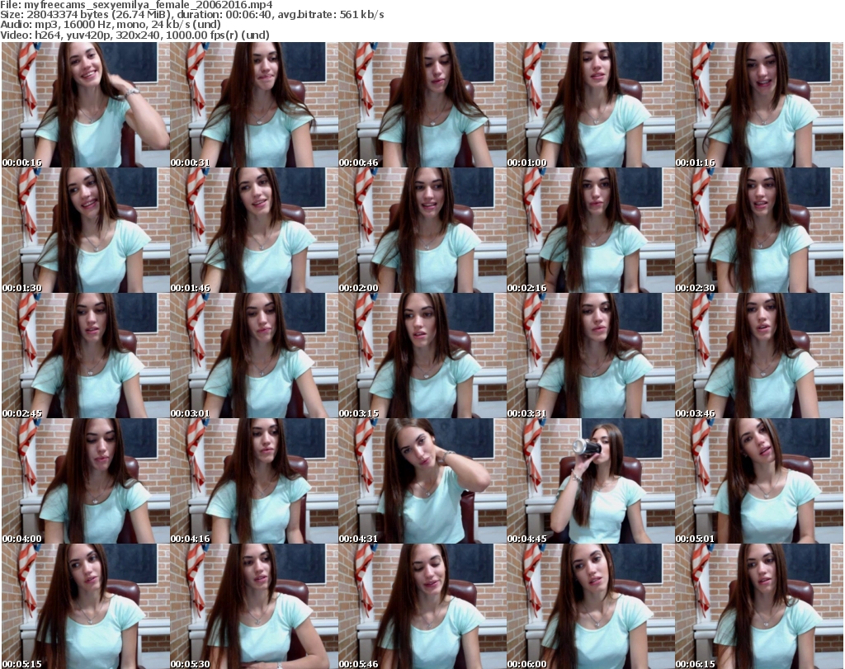This screenshot has width=845, height=669.
Task: Click the Audio mp3 info line
Action: (x=111, y=25)
